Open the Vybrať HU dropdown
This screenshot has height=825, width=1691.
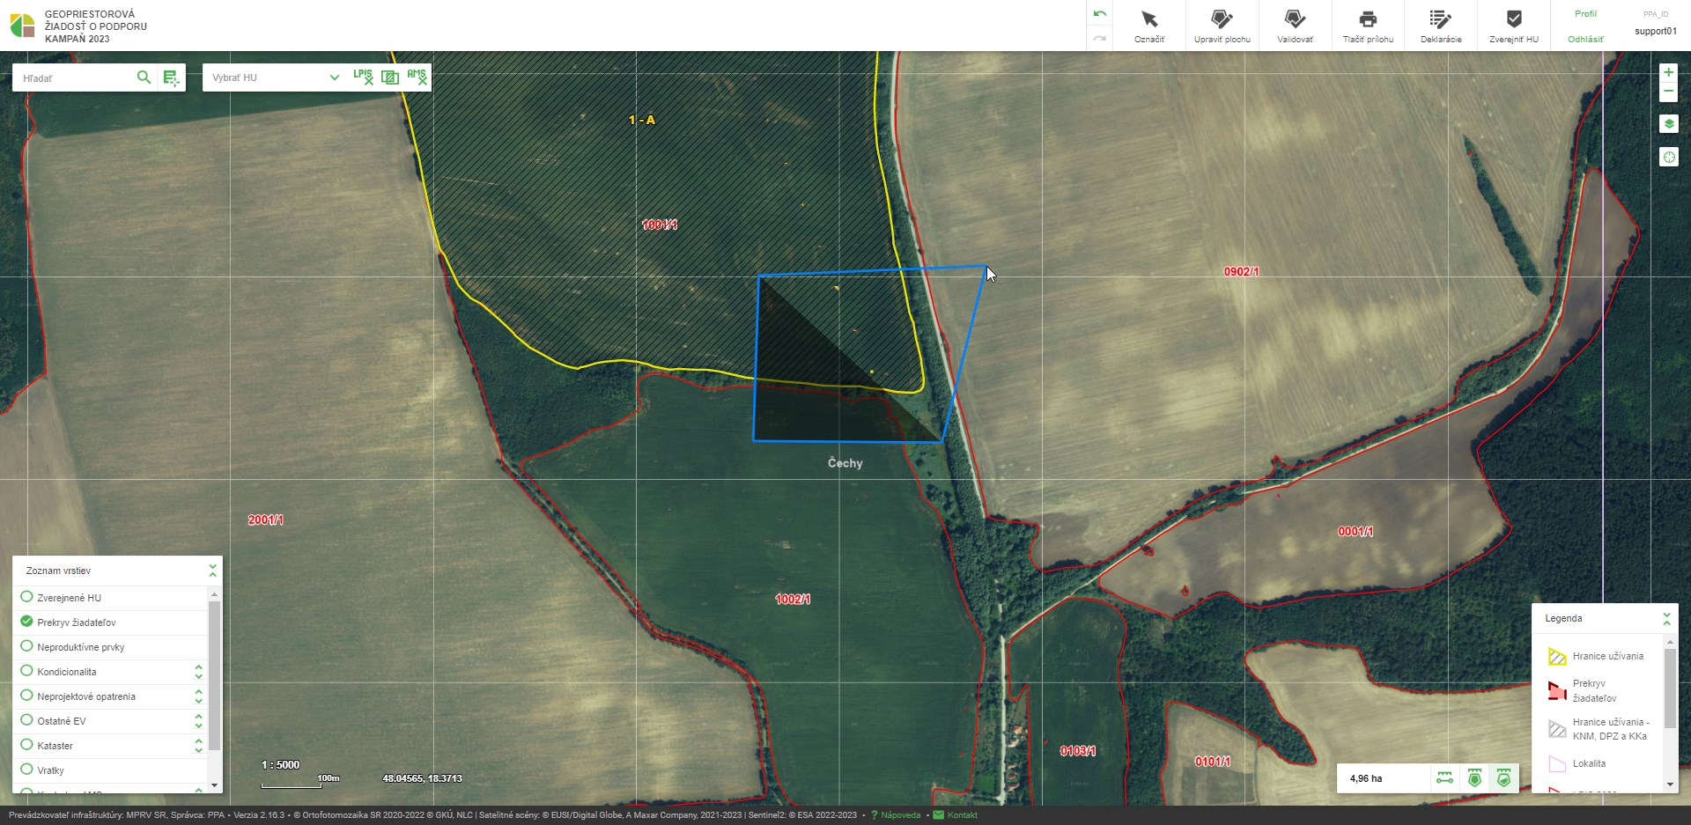click(x=275, y=77)
